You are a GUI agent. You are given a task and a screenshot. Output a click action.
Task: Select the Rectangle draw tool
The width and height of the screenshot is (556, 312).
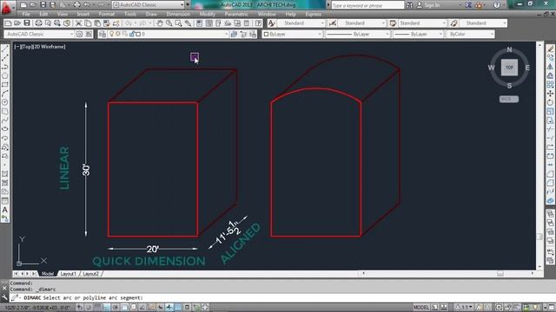pos(5,85)
